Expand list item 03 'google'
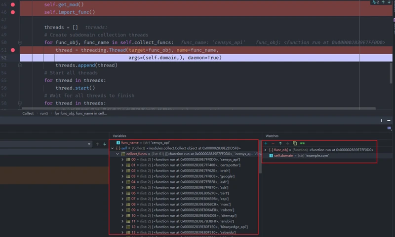Image resolution: width=395 pixels, height=237 pixels. pos(122,176)
